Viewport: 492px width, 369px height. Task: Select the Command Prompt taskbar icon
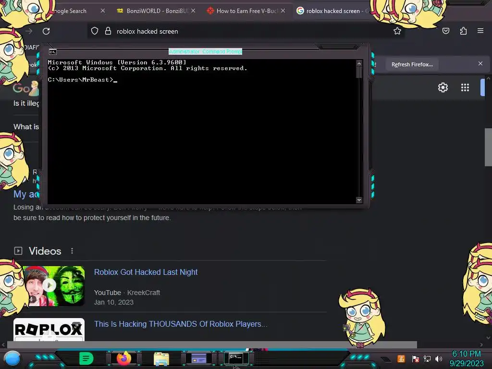236,358
